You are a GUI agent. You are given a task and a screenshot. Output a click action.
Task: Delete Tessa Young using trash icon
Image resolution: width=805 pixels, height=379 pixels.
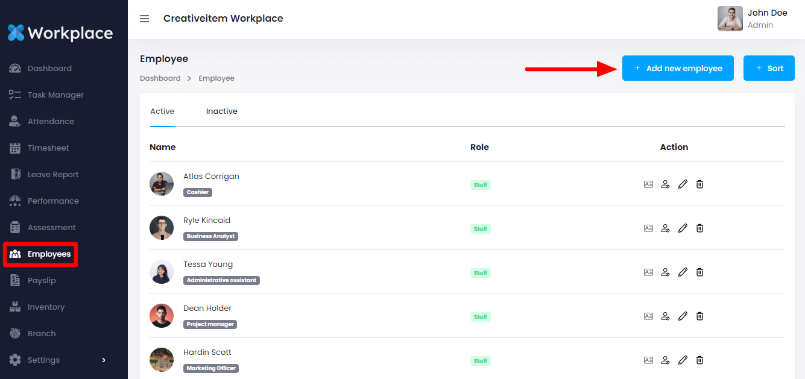(x=699, y=272)
